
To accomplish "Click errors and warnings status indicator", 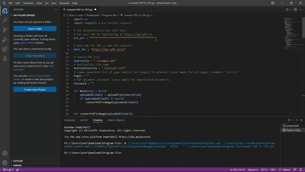I will click(8, 170).
